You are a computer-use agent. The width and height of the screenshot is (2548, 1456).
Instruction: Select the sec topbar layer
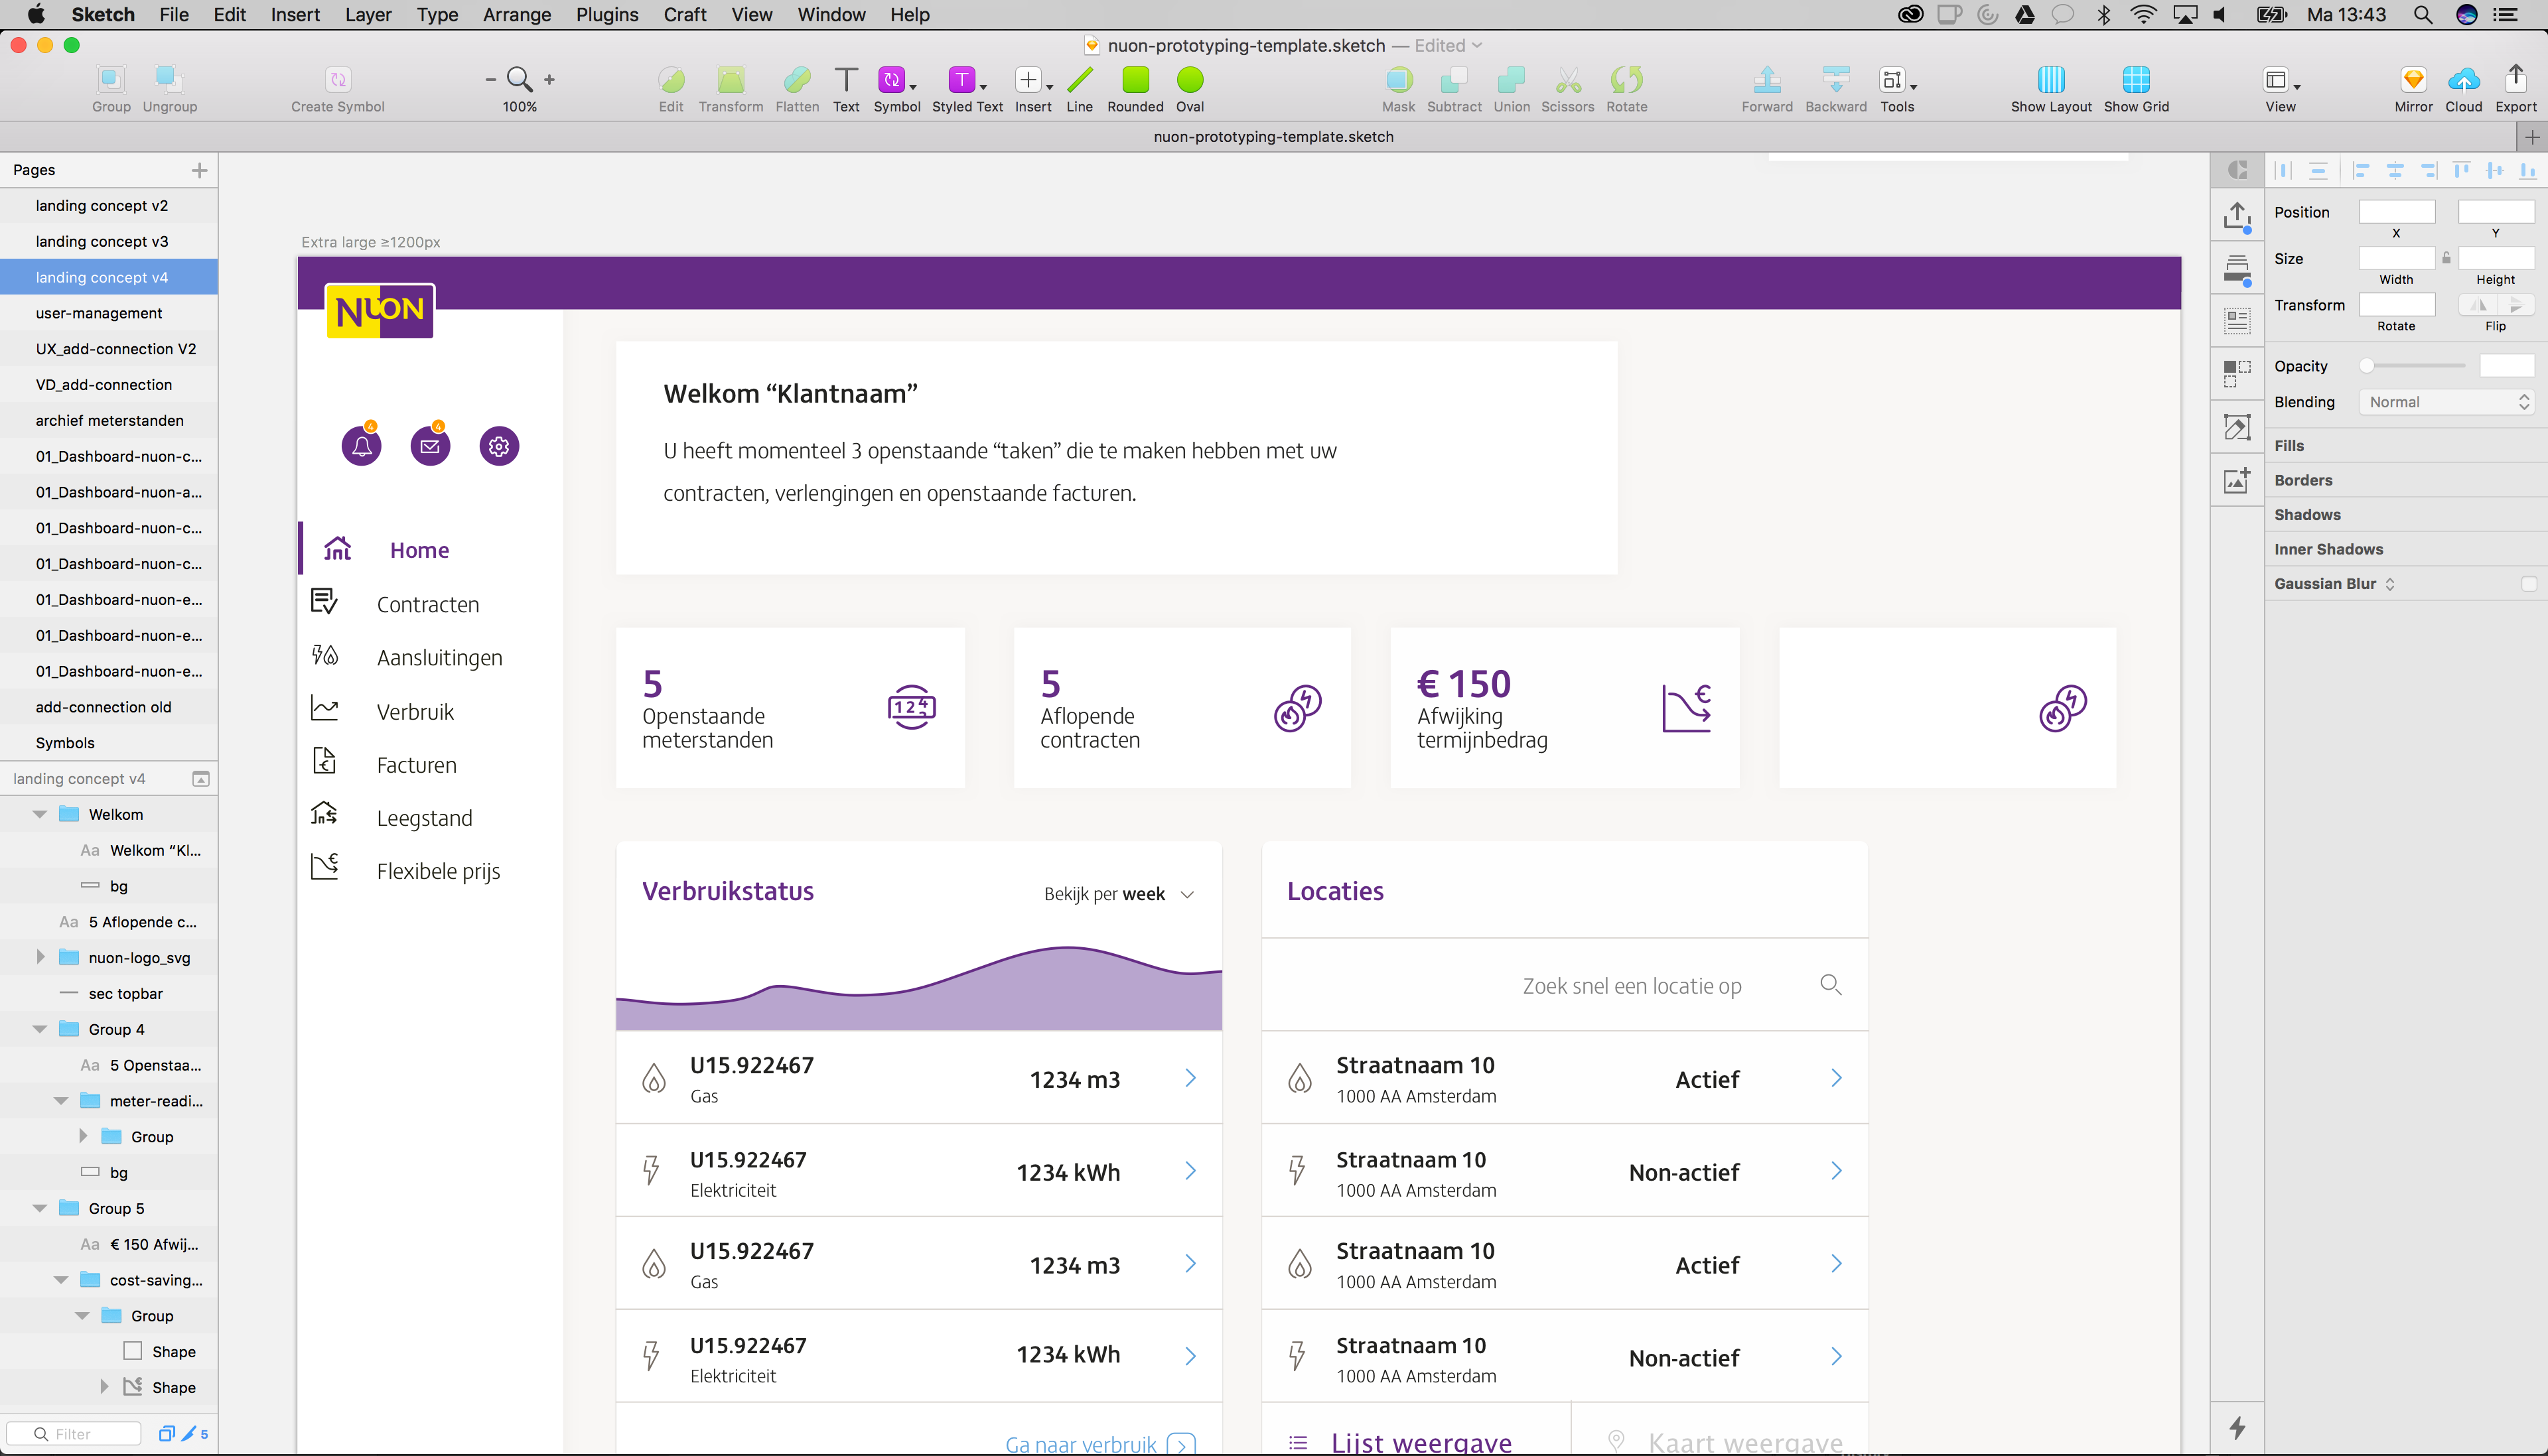[109, 994]
